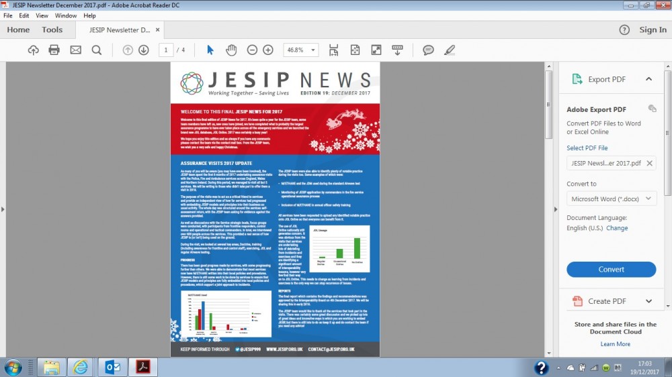
Task: Select the JESIP Newsletter document tab
Action: (120, 30)
